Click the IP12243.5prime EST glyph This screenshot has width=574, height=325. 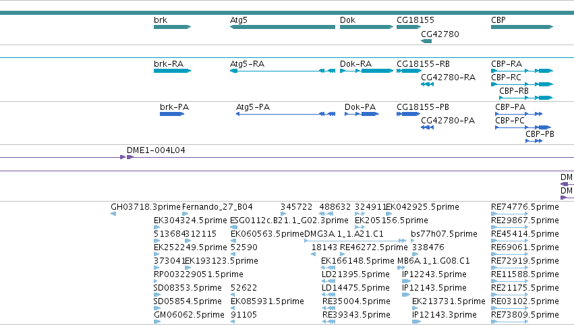tap(406, 281)
